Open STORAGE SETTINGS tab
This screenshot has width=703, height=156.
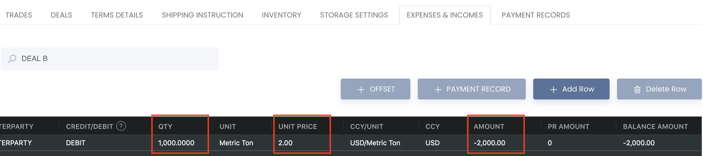[354, 15]
